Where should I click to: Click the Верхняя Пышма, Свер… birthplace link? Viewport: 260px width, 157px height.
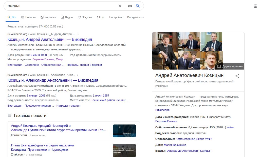click(x=49, y=59)
